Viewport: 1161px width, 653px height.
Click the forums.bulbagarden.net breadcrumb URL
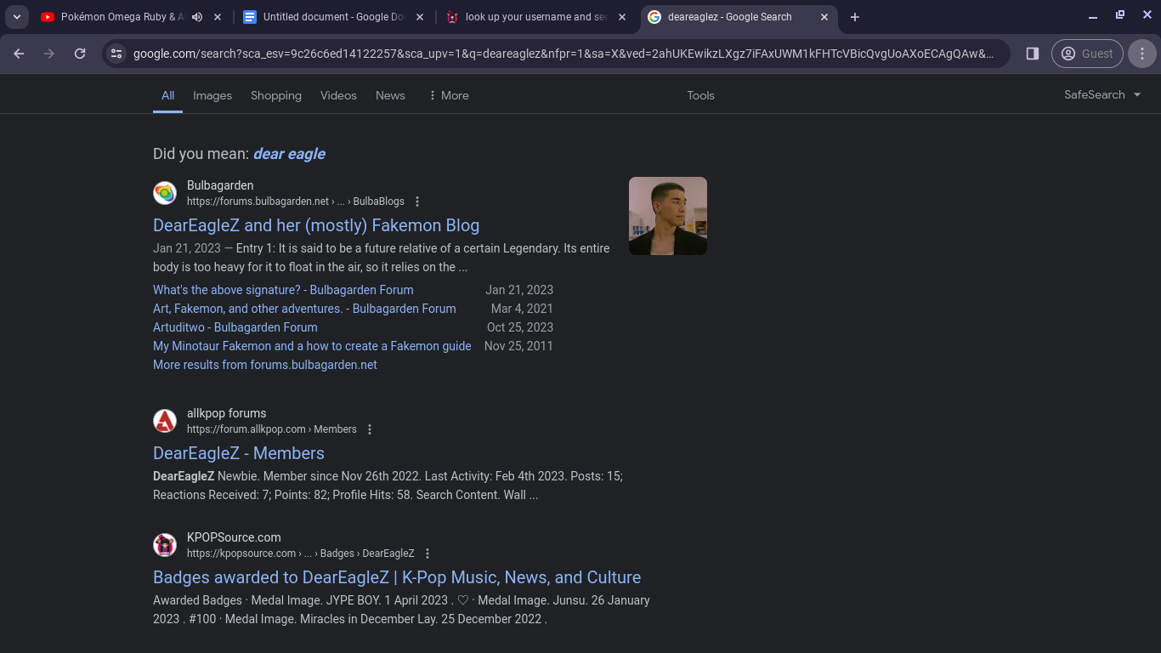(x=296, y=202)
